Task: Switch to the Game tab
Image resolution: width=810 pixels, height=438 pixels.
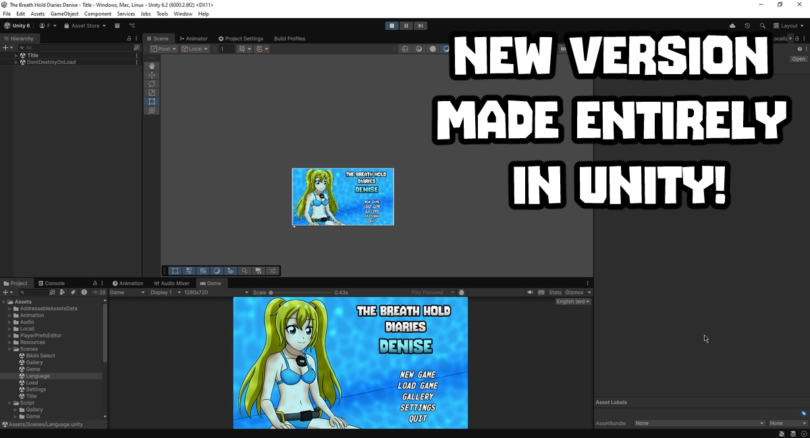Action: [211, 283]
